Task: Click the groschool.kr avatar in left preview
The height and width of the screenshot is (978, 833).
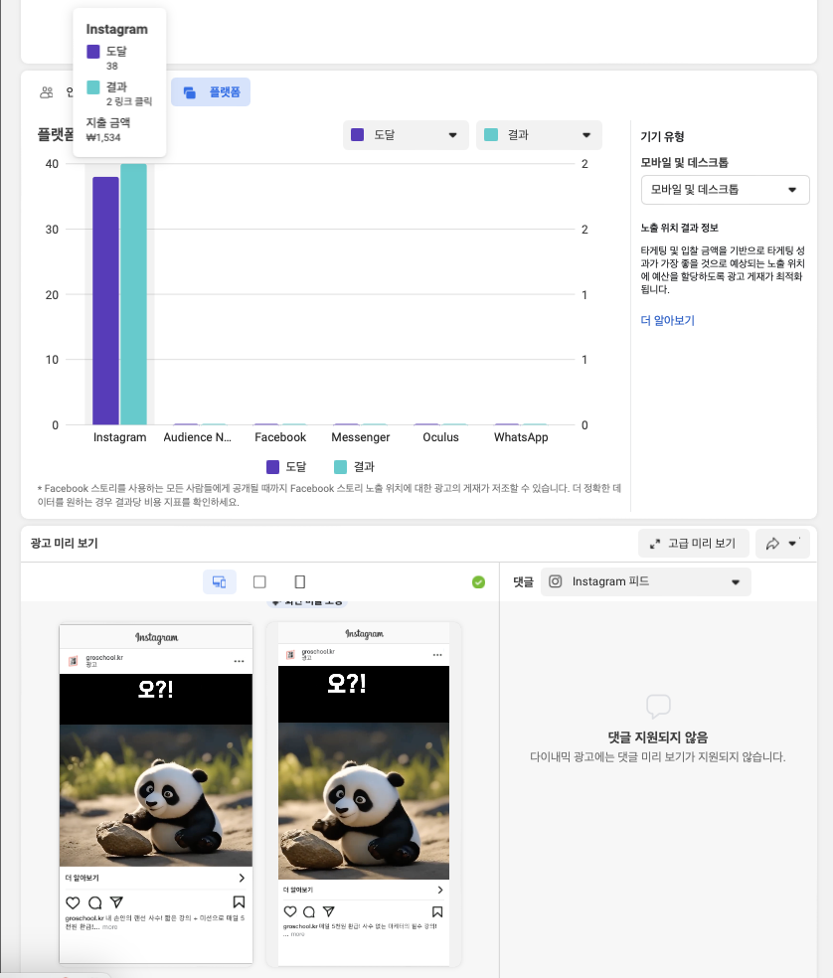Action: pyautogui.click(x=74, y=661)
